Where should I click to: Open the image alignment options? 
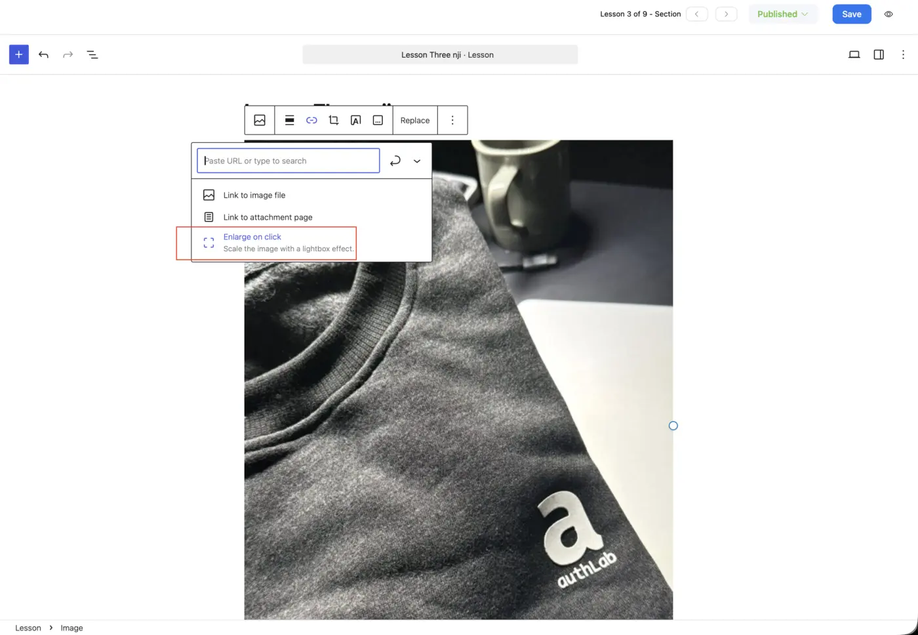(x=289, y=120)
